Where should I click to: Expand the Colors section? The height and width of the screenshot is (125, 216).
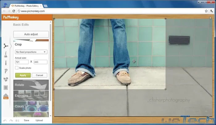tap(31, 106)
